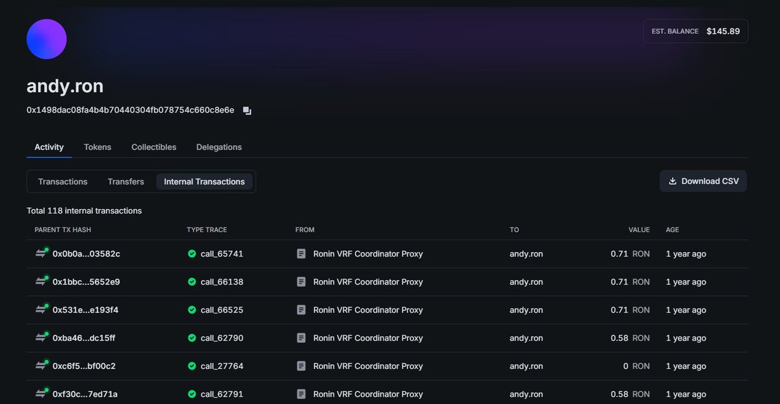Open parent tx 0xba46...dc15ff

tap(84, 338)
